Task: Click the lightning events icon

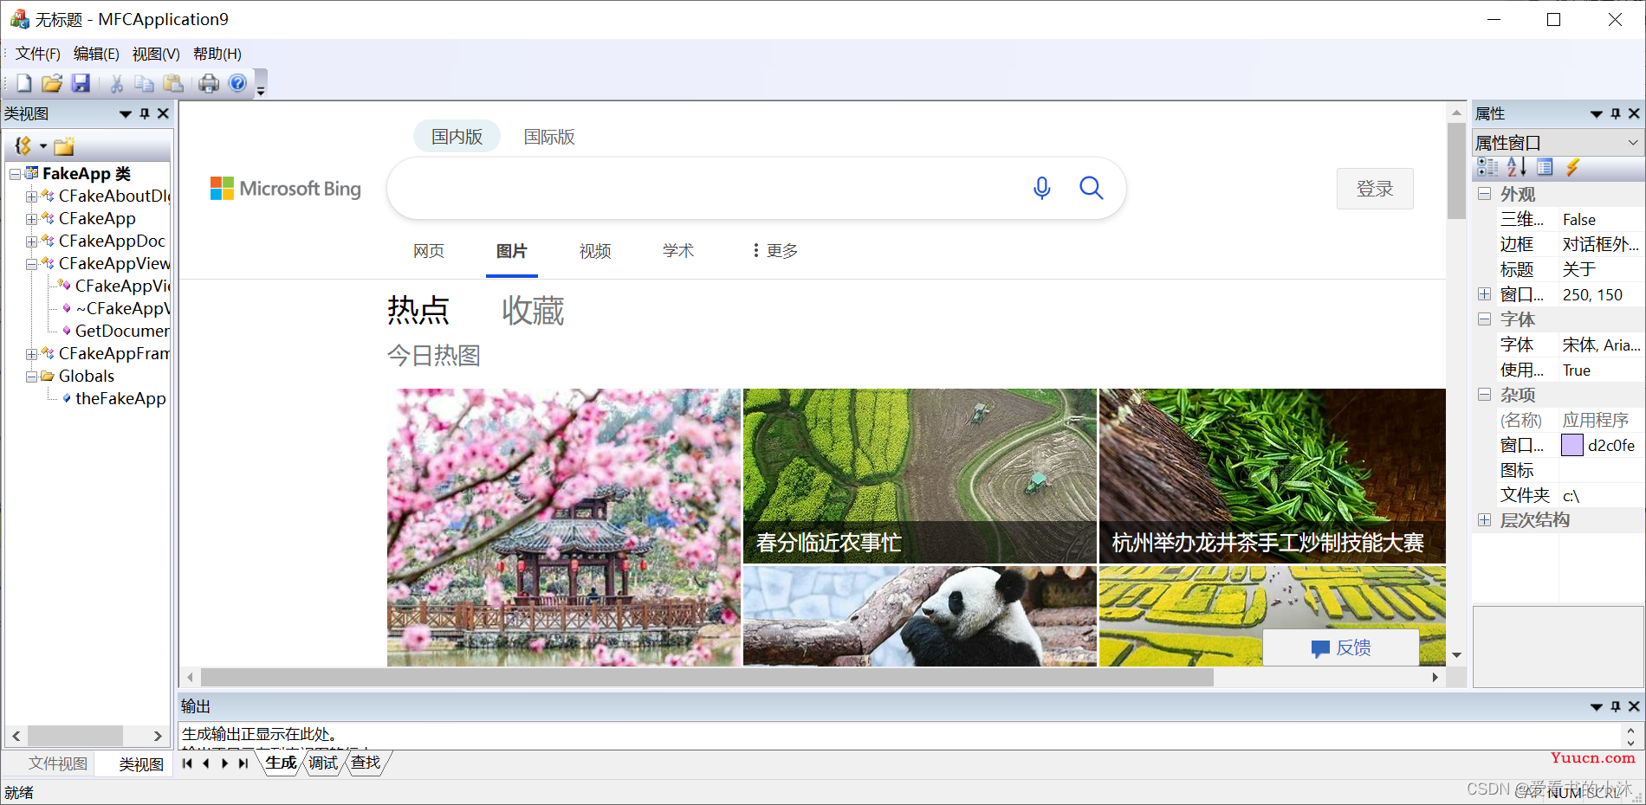Action: pos(1572,167)
